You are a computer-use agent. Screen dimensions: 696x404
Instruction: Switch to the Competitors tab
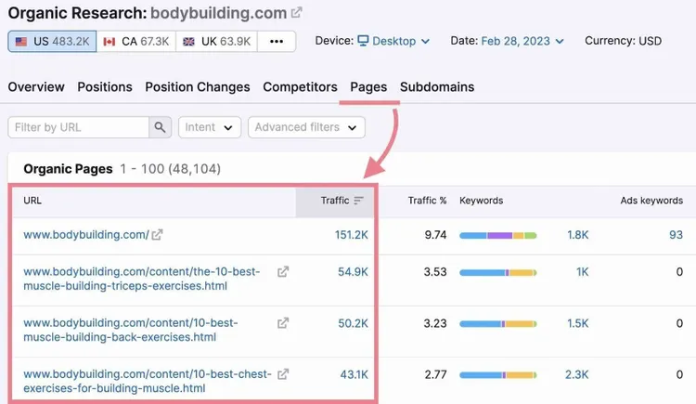[300, 86]
